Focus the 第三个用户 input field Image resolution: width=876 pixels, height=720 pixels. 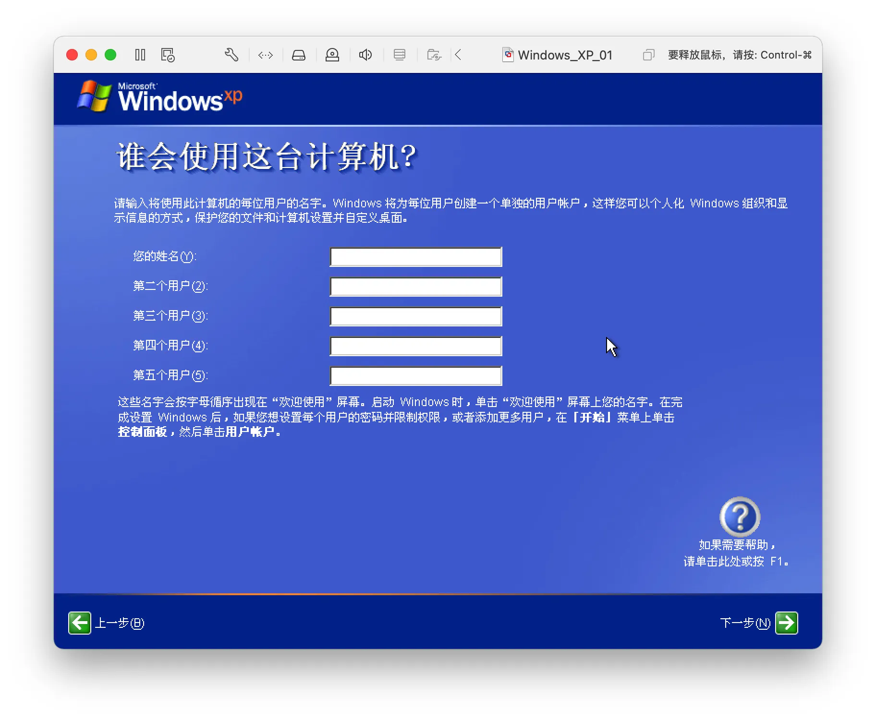[416, 316]
